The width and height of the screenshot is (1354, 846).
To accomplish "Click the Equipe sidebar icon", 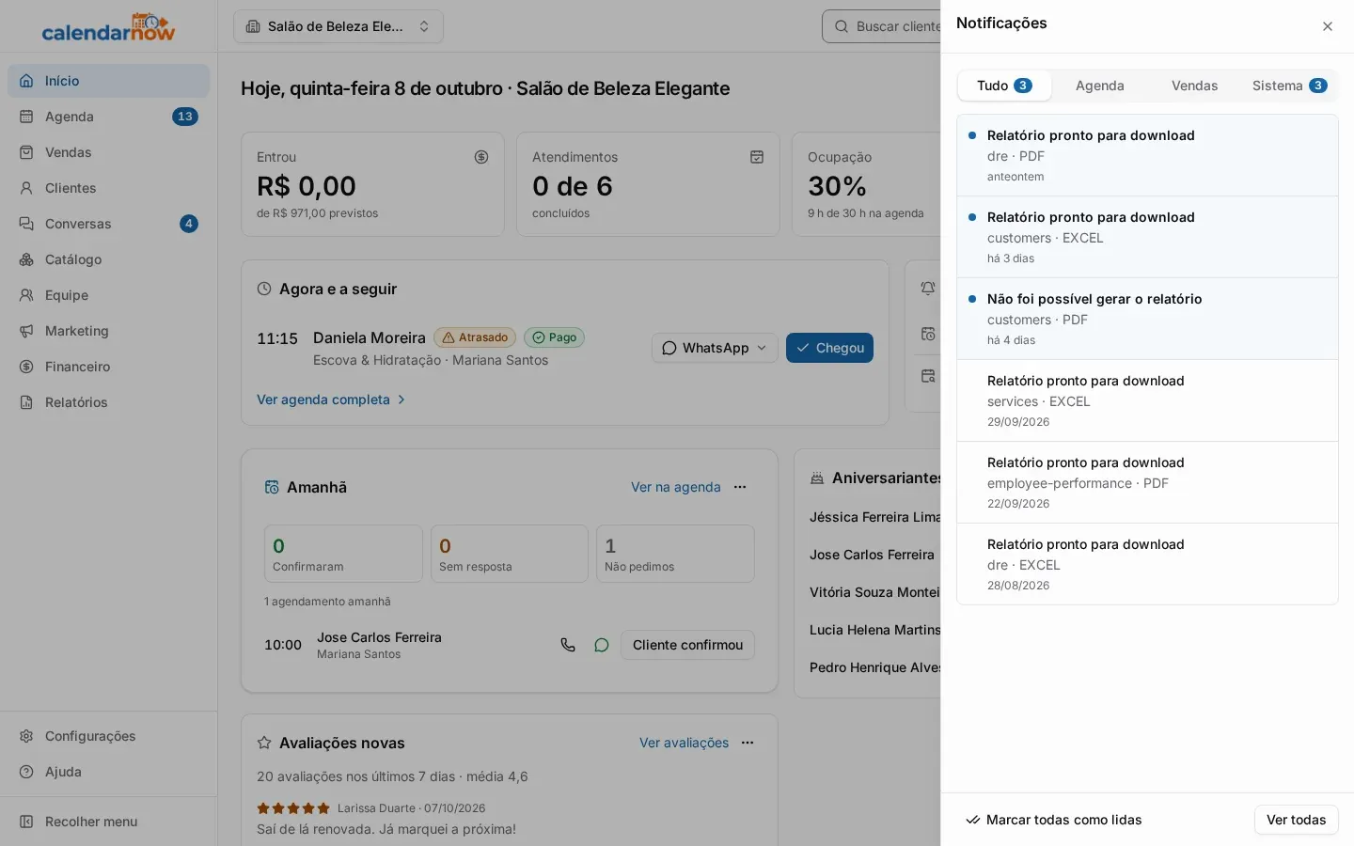I will [x=26, y=295].
